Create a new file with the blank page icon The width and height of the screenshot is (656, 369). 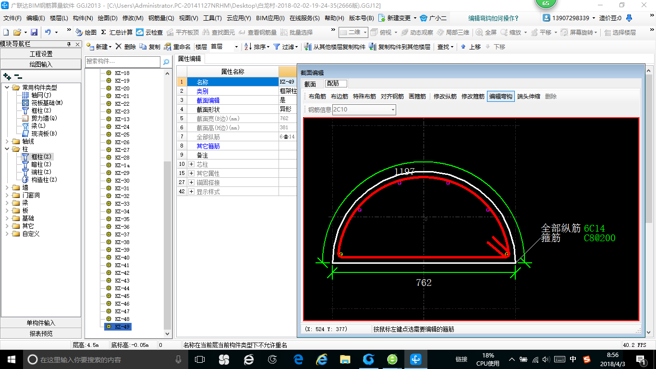(6, 32)
